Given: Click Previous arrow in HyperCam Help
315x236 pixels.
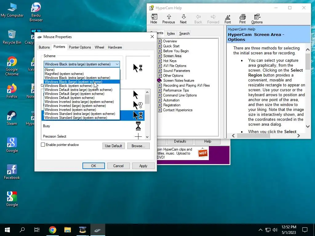Looking at the screenshot, I should [x=169, y=19].
